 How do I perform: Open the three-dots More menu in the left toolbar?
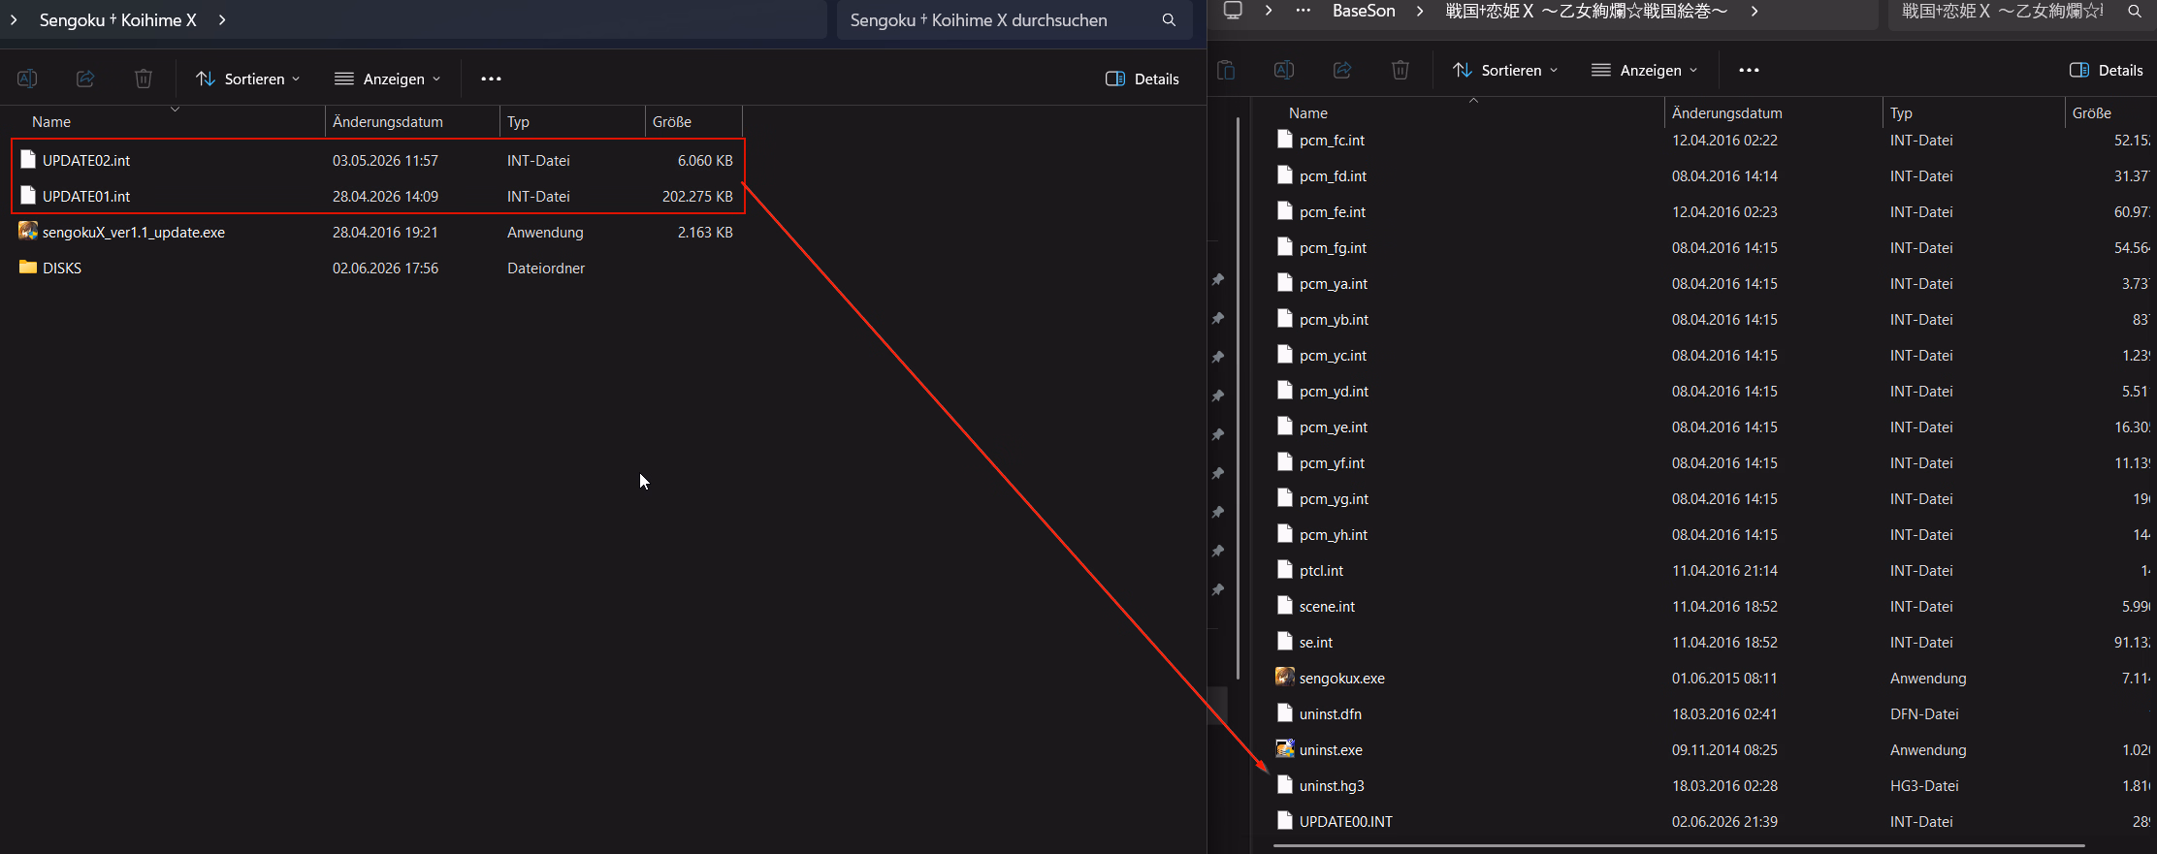492,79
